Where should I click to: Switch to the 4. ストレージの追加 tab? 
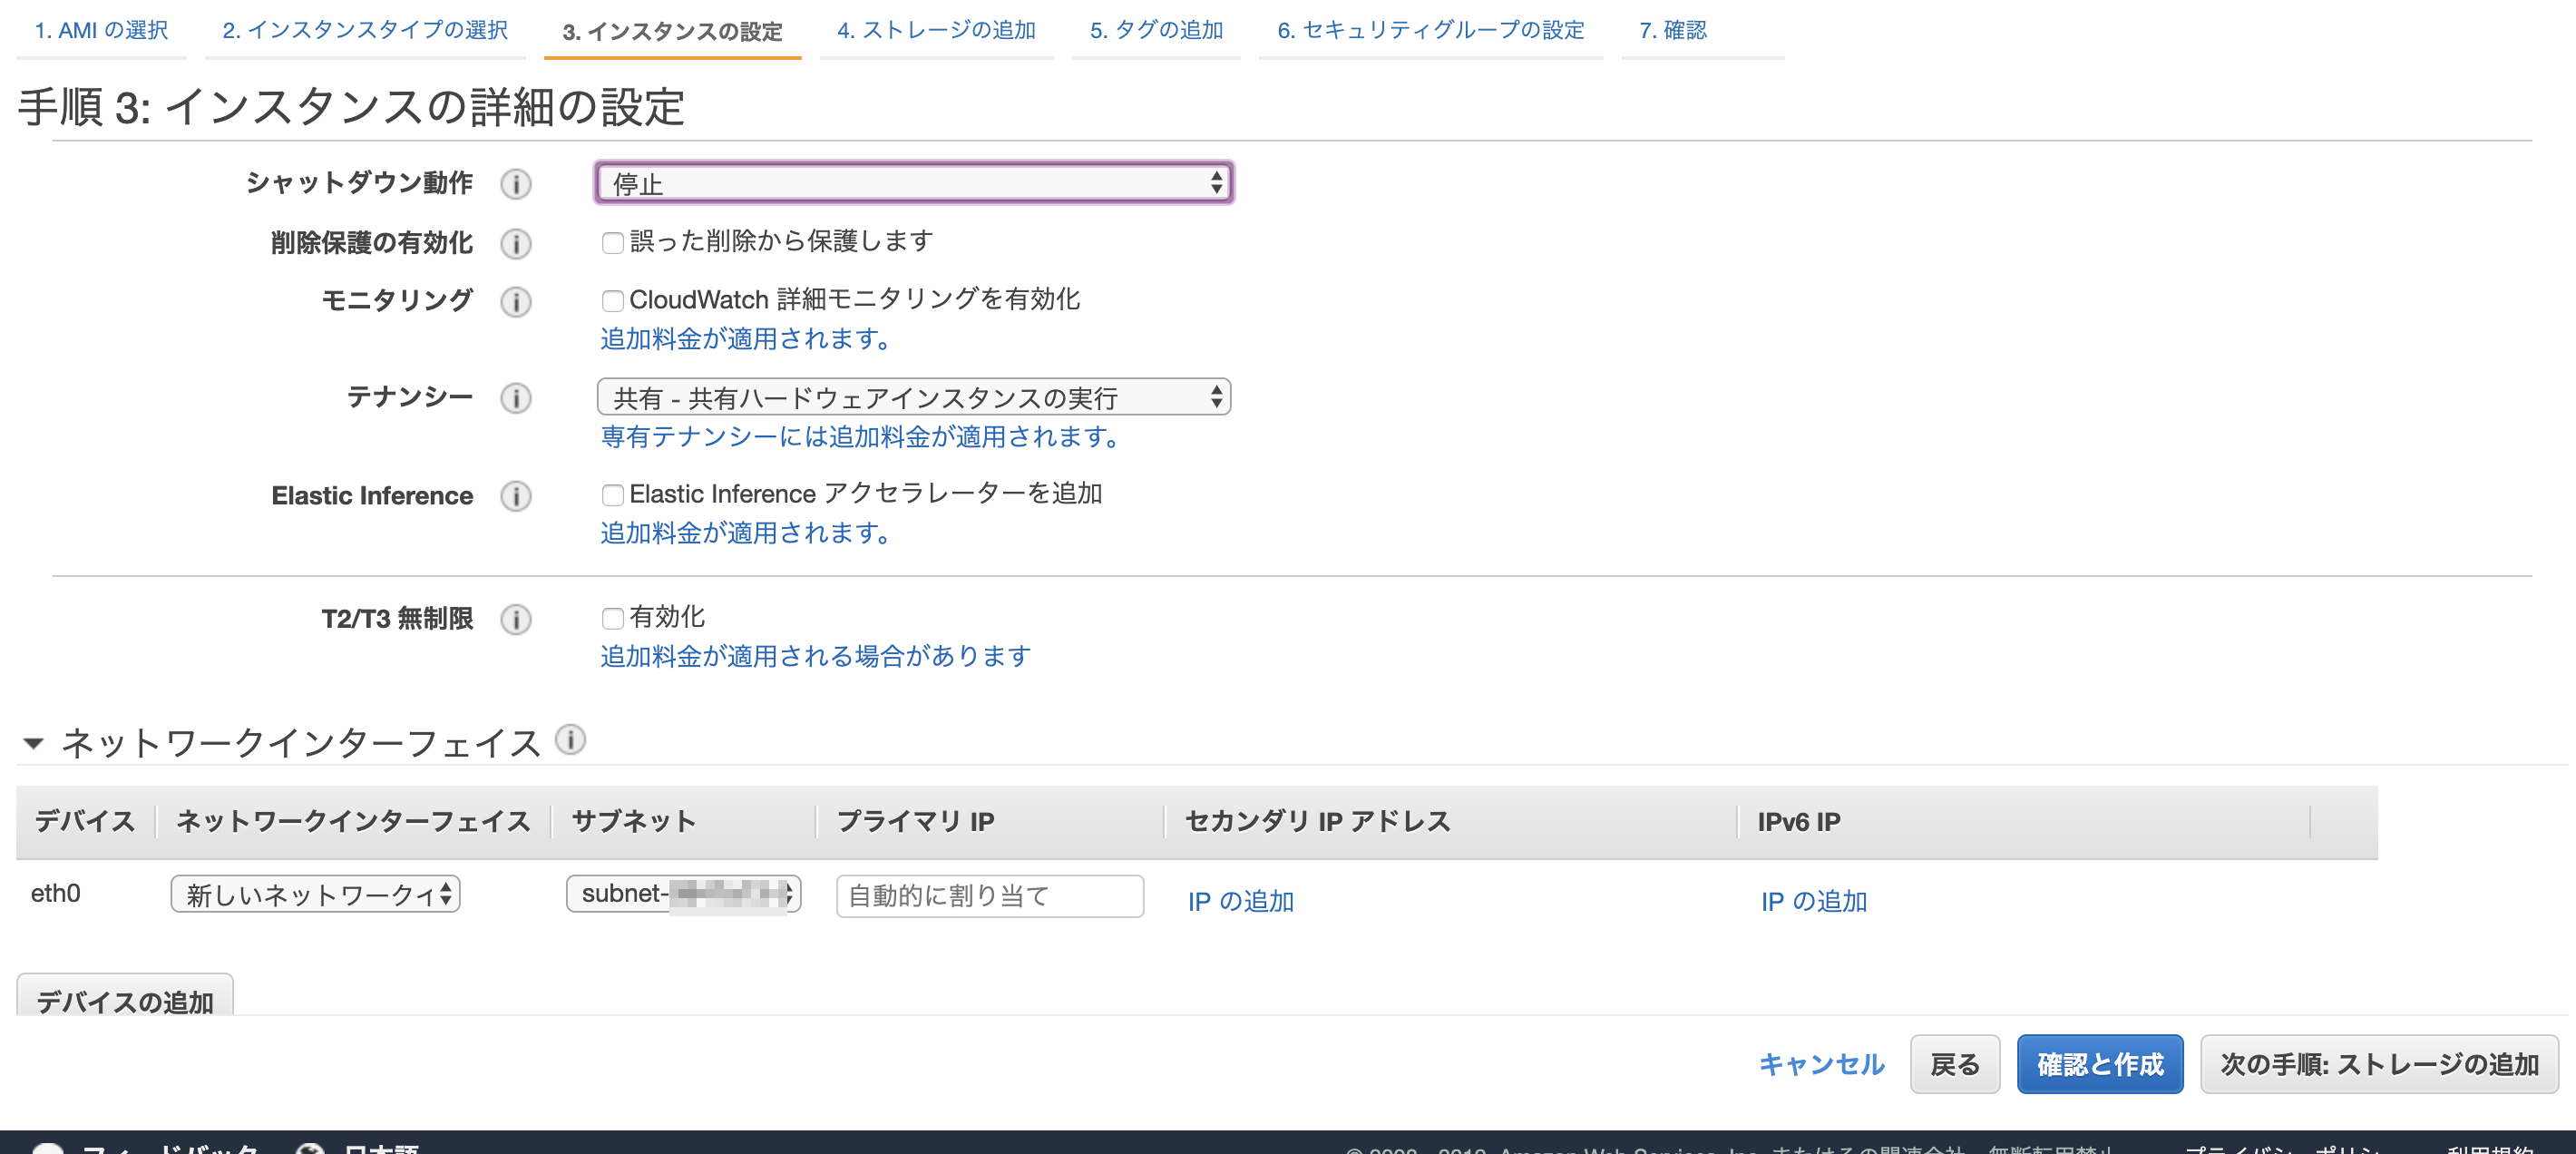936,31
